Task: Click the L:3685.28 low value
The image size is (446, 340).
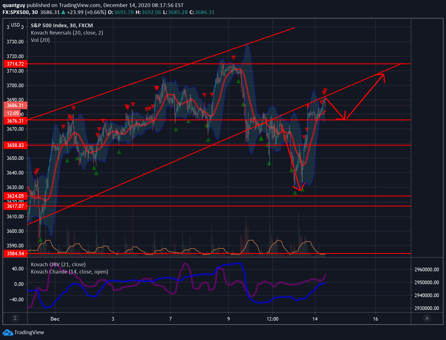Action: tap(175, 12)
